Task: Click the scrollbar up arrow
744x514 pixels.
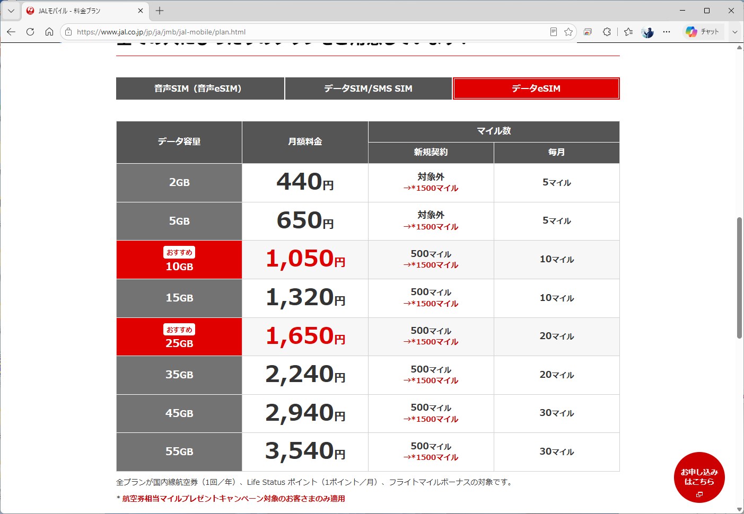Action: (x=739, y=48)
